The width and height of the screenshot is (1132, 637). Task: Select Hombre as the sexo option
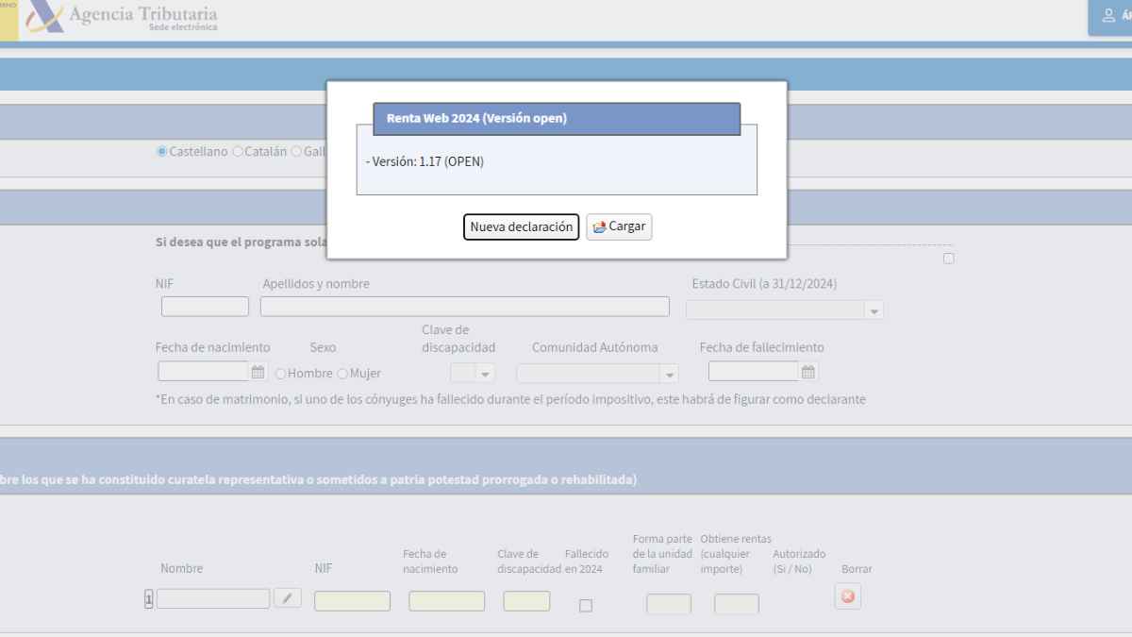(279, 373)
